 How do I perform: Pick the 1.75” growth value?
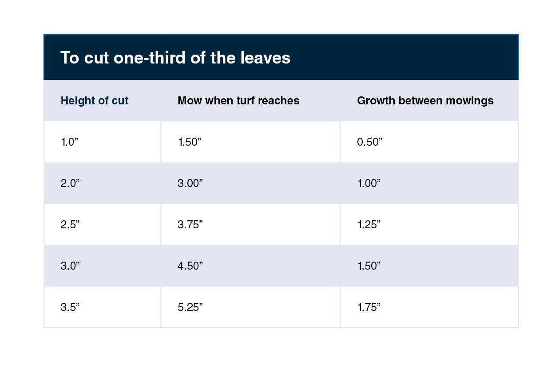coord(369,307)
